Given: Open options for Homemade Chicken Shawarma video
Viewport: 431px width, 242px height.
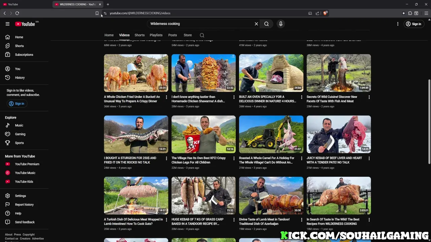Looking at the screenshot, I should coord(234,97).
